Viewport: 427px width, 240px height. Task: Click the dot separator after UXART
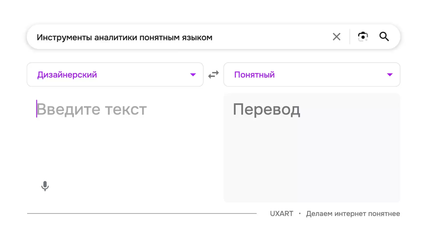[x=300, y=214]
